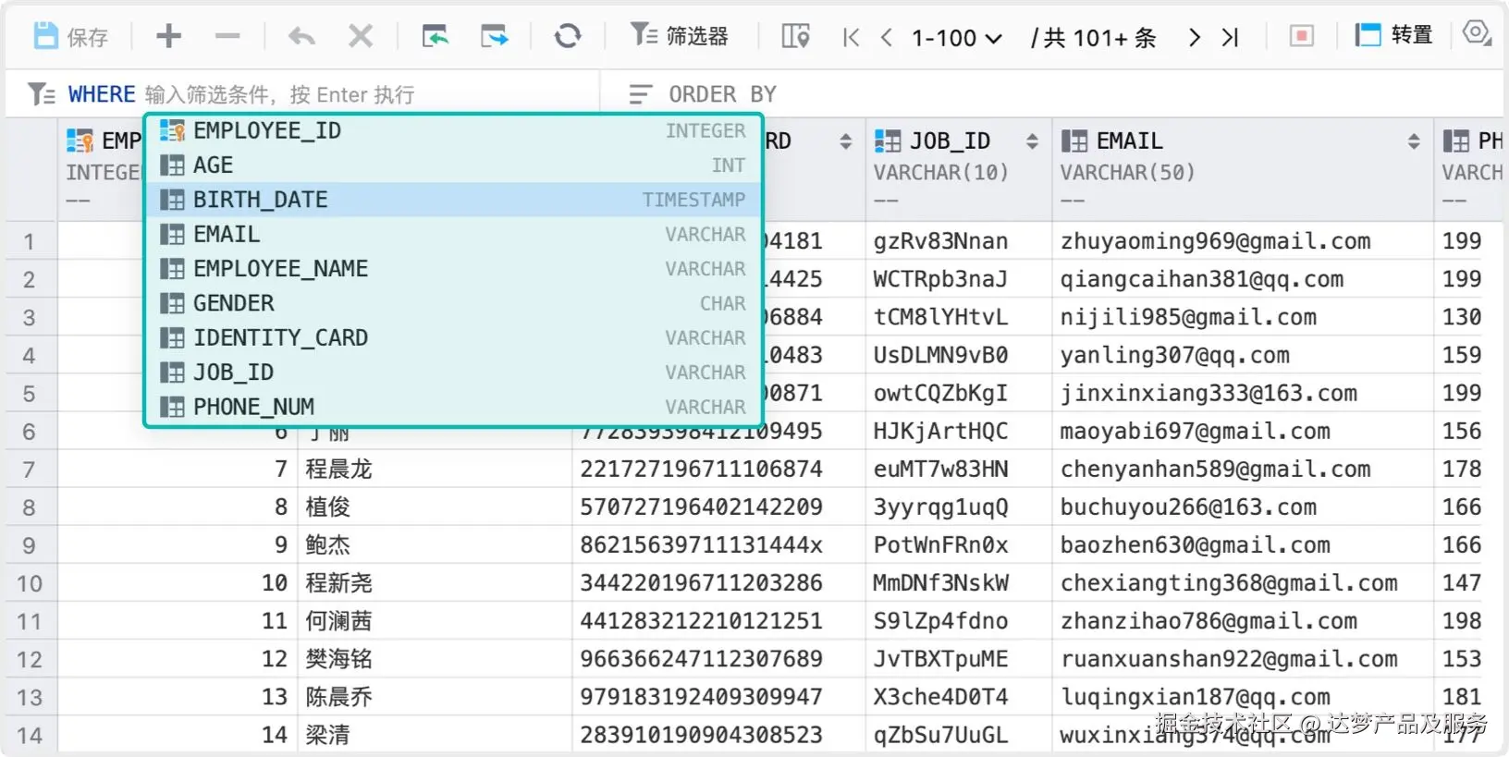The image size is (1509, 757).
Task: Click the name cell 陈晨乔
Action: point(338,697)
